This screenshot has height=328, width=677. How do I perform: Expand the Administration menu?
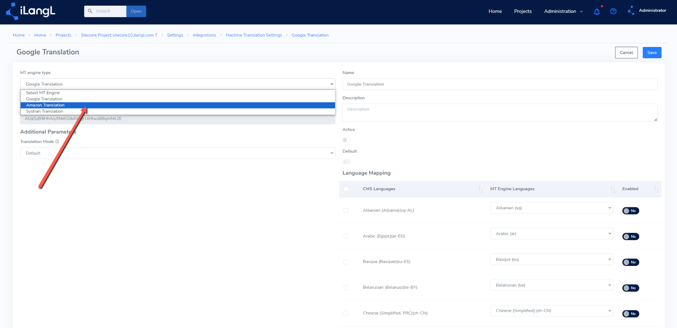(x=563, y=11)
